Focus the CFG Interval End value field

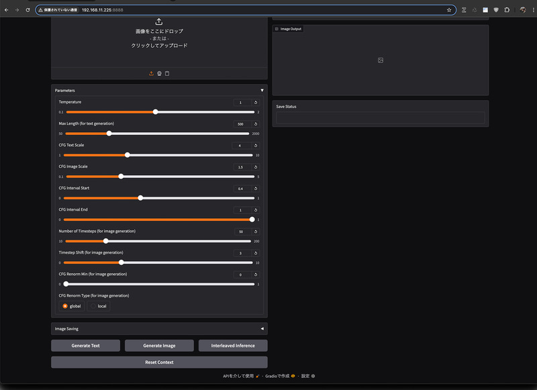click(242, 210)
